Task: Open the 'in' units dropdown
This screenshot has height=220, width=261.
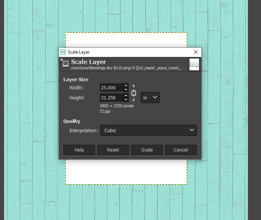Action: click(150, 98)
